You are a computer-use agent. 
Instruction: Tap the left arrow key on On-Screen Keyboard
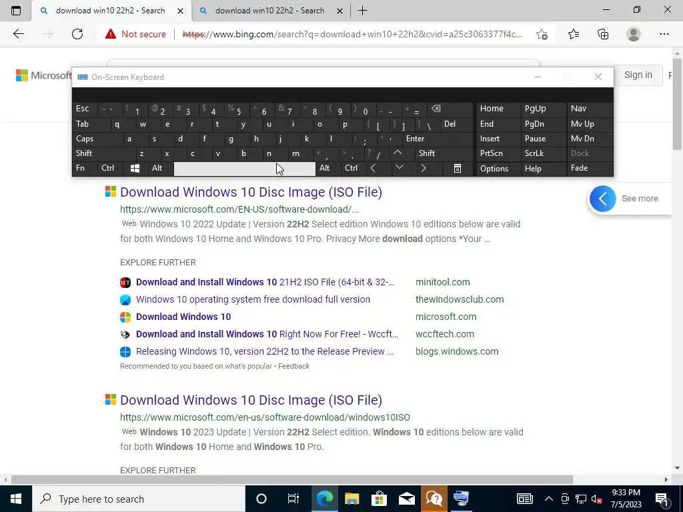pyautogui.click(x=373, y=169)
